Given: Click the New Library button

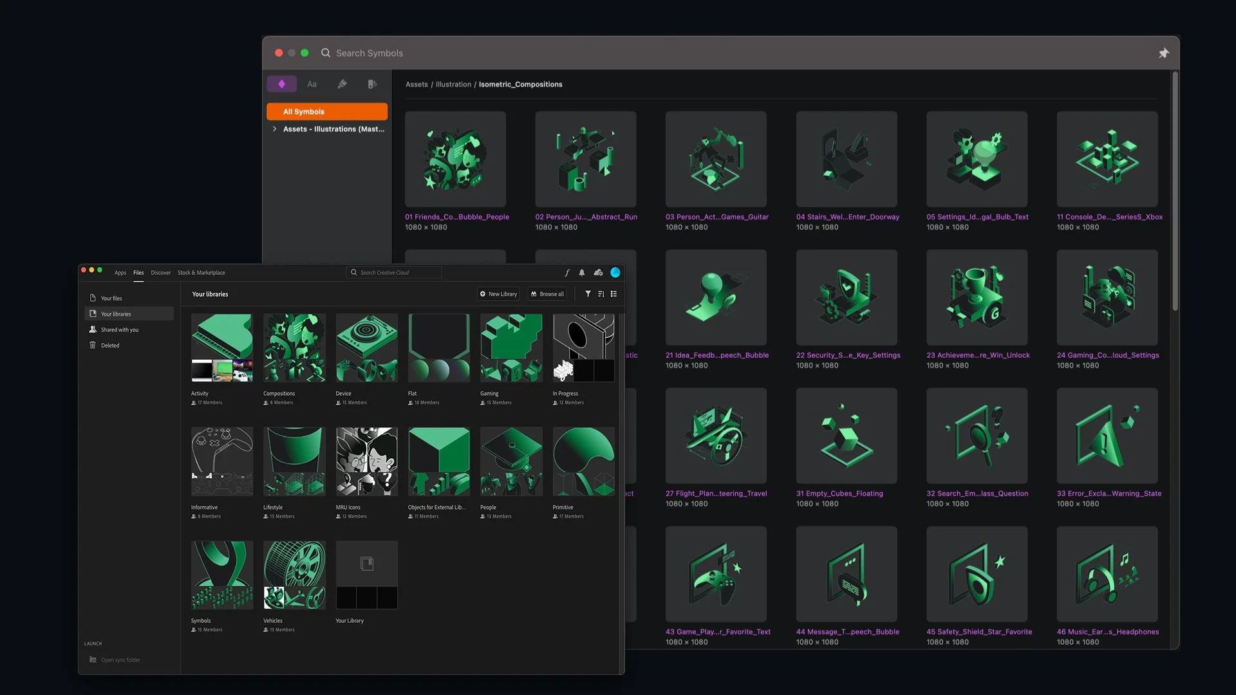Looking at the screenshot, I should click(x=498, y=294).
